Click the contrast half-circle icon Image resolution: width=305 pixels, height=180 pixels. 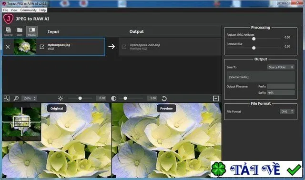point(114,99)
